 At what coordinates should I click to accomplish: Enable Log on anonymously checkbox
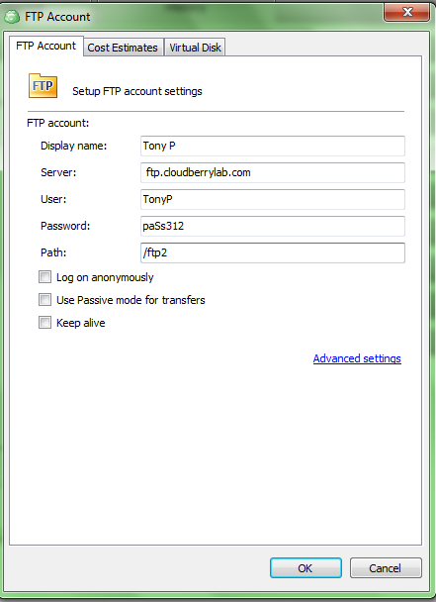(x=44, y=277)
